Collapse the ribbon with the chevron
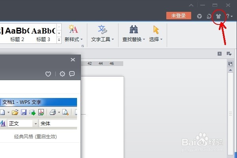This screenshot has height=158, width=237. point(191,5)
